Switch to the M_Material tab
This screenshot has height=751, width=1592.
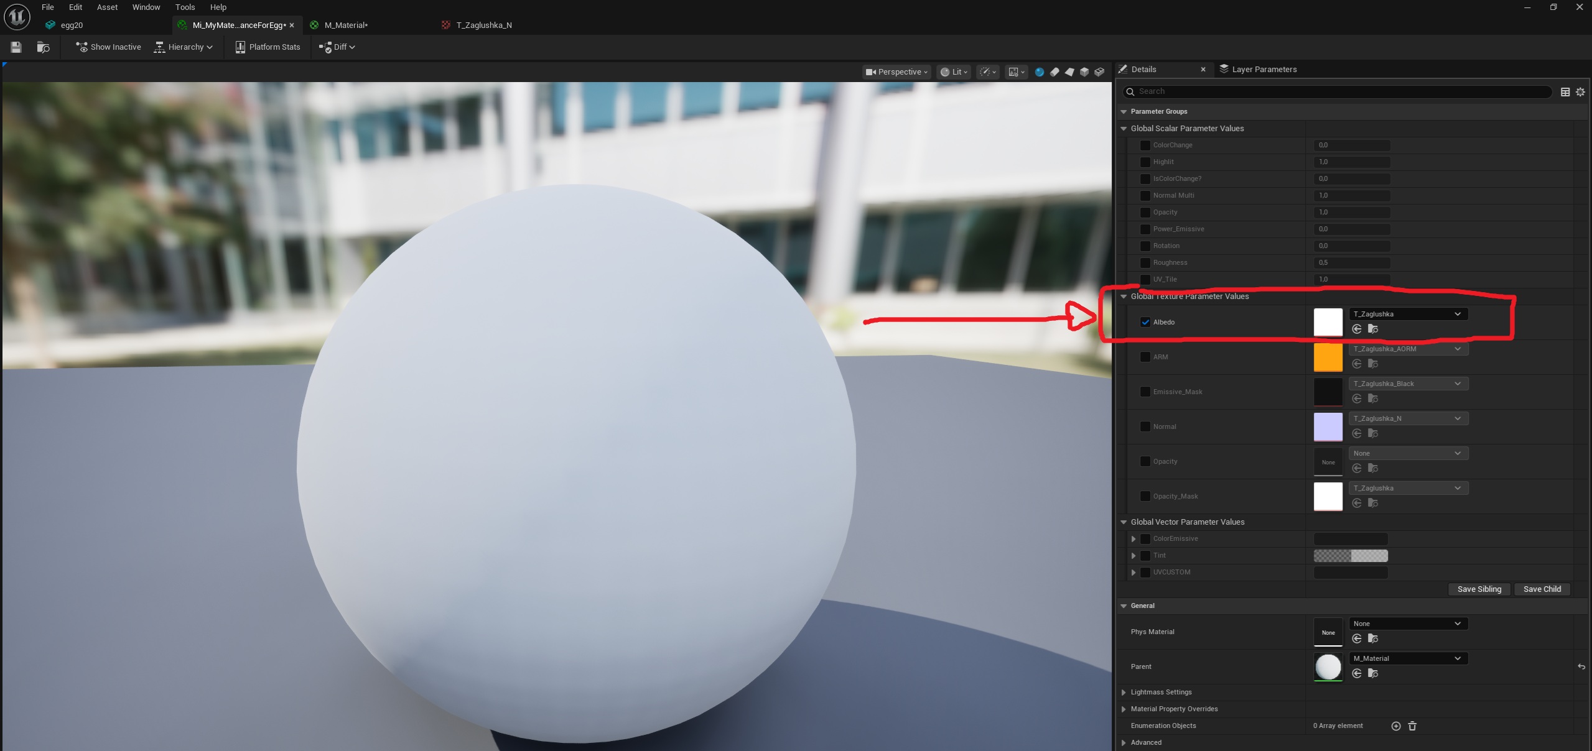click(345, 25)
